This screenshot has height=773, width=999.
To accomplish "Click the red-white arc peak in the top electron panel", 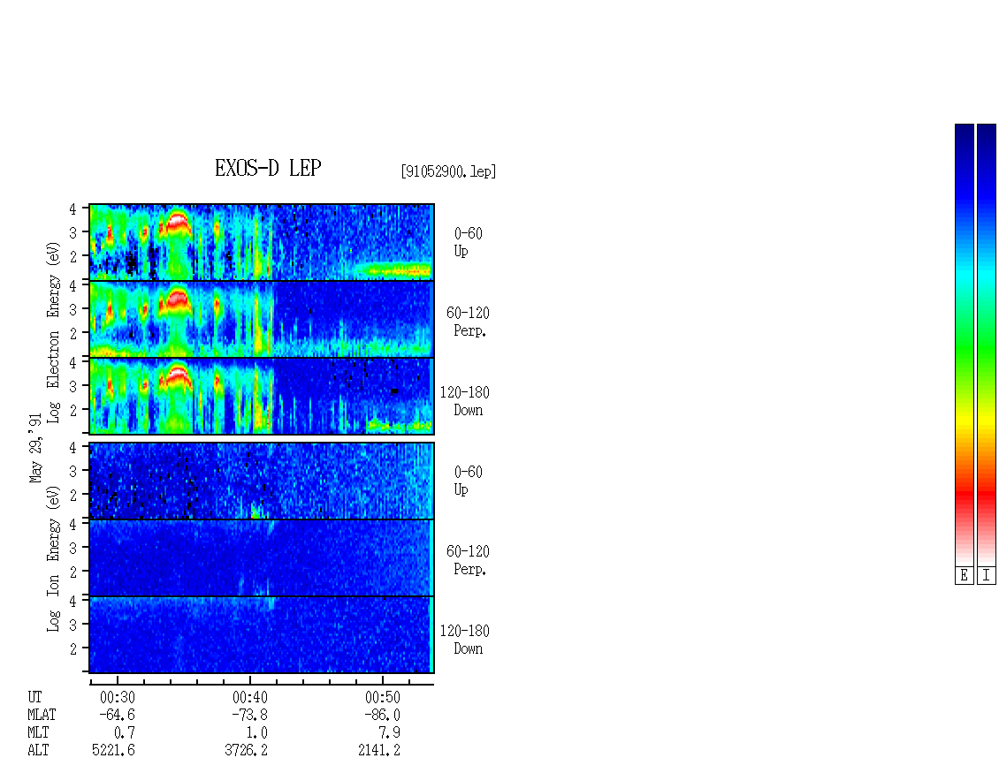I will [x=178, y=220].
